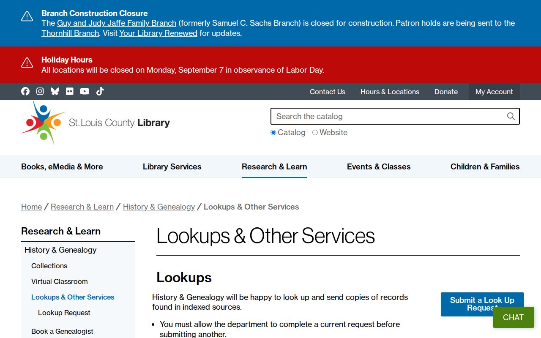Screen dimensions: 541x338
Task: Open Virtual Classroom in the sidebar
Action: click(60, 281)
